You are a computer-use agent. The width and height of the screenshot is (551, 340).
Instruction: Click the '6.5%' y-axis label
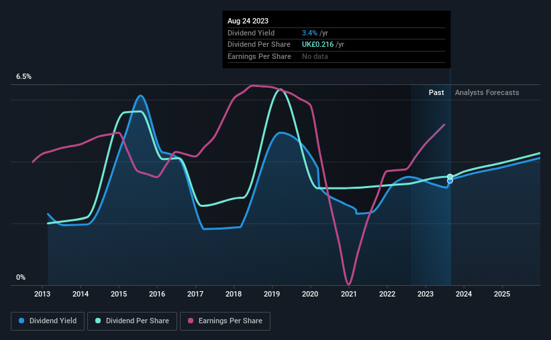[x=24, y=77]
